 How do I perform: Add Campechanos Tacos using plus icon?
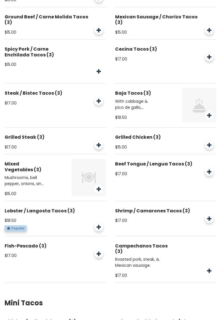[x=209, y=271]
